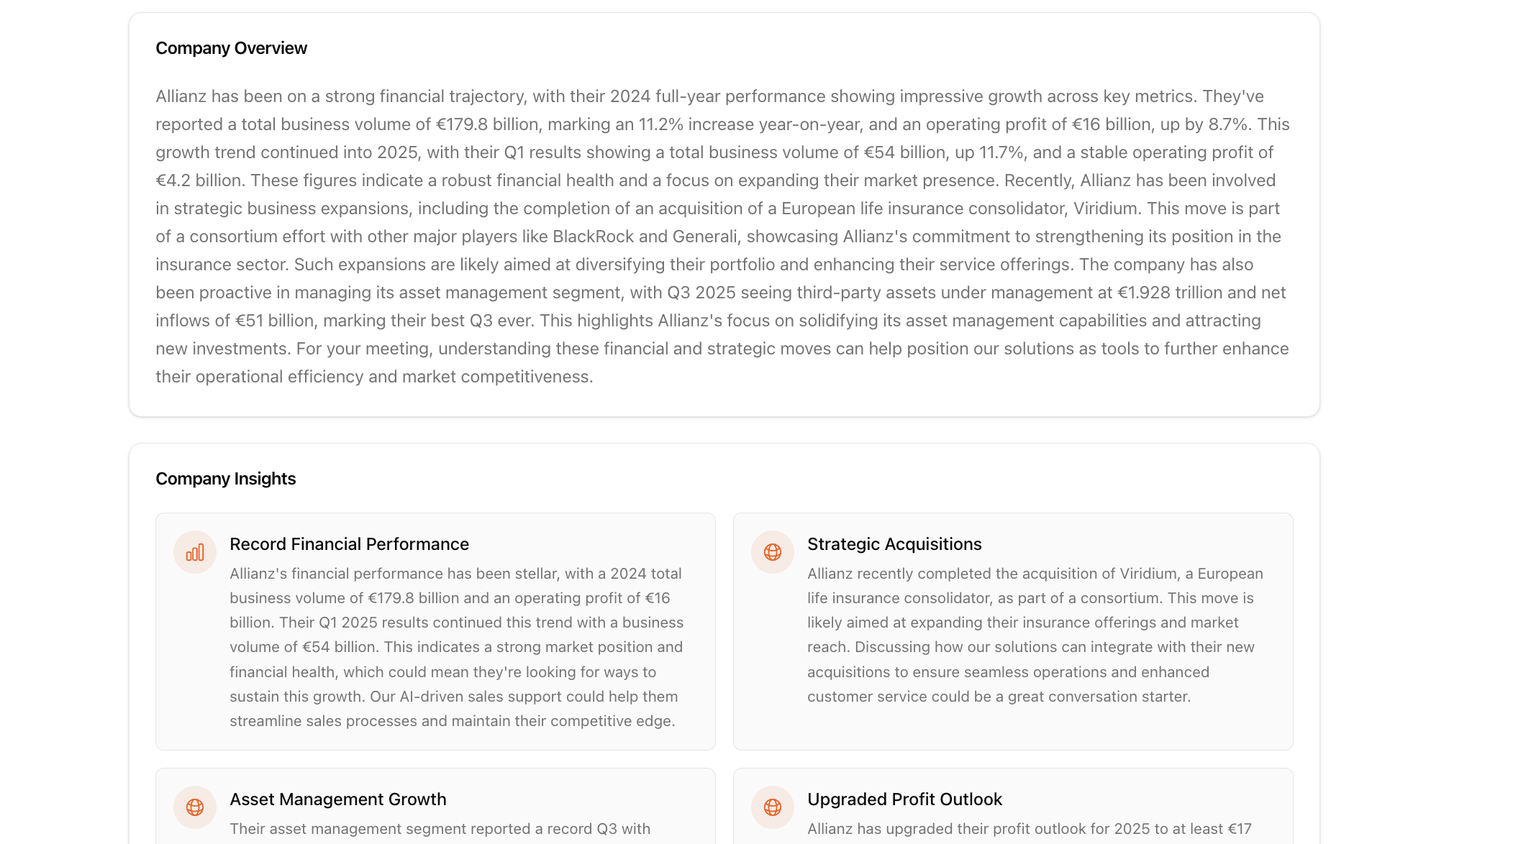Click 'customer service could be a great conversation starter'

[x=999, y=697]
